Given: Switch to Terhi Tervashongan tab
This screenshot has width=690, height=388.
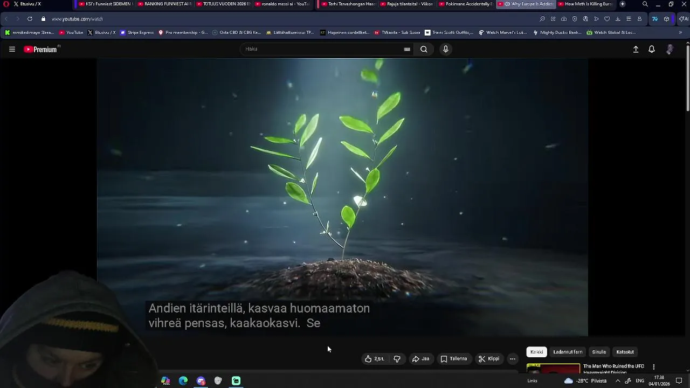Looking at the screenshot, I should pos(348,4).
